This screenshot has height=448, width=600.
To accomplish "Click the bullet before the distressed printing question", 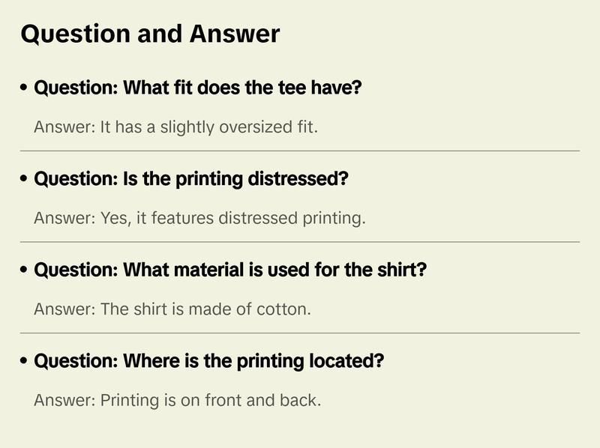I will [x=25, y=180].
